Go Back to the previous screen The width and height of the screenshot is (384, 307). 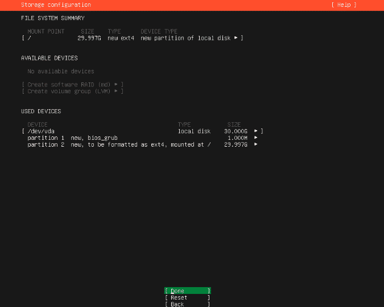(x=187, y=304)
